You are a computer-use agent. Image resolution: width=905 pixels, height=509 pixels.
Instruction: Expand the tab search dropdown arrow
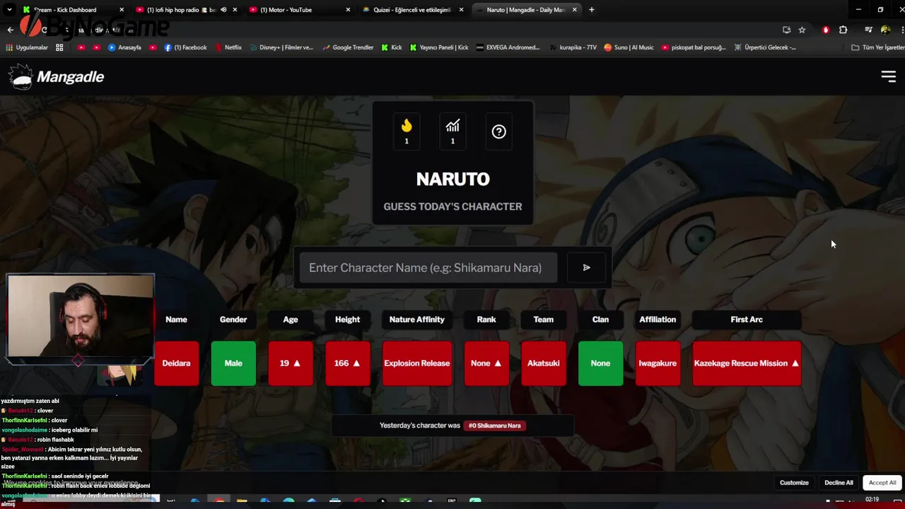9,10
